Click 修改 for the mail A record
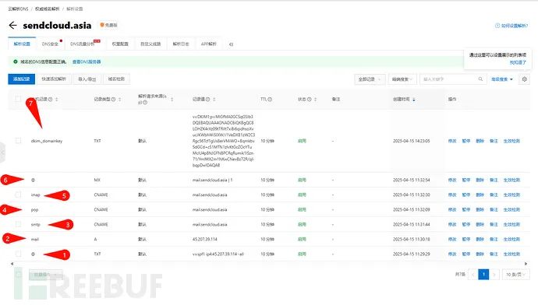 pyautogui.click(x=452, y=240)
